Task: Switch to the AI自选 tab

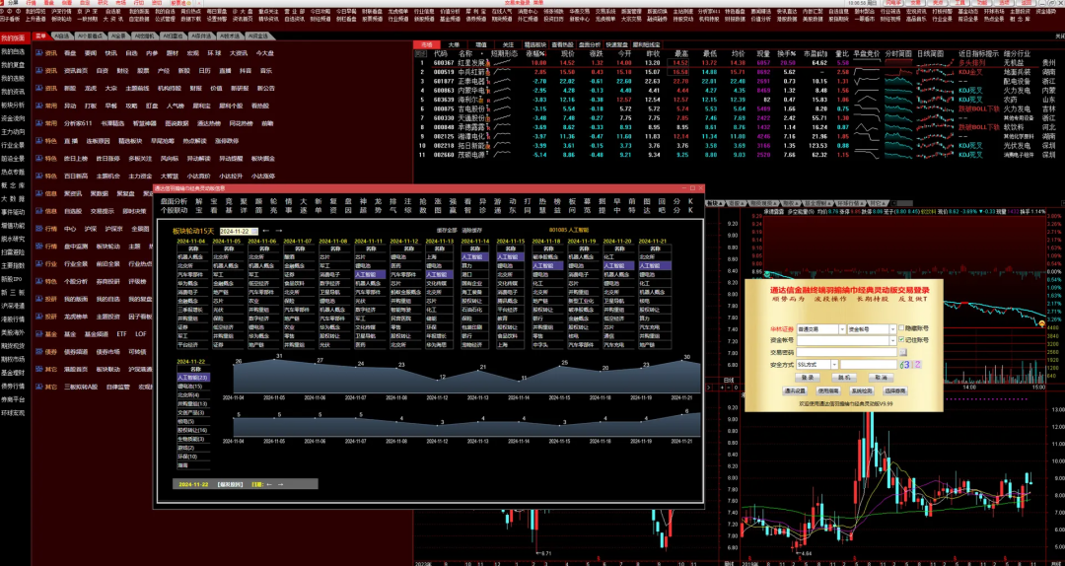Action: point(60,36)
